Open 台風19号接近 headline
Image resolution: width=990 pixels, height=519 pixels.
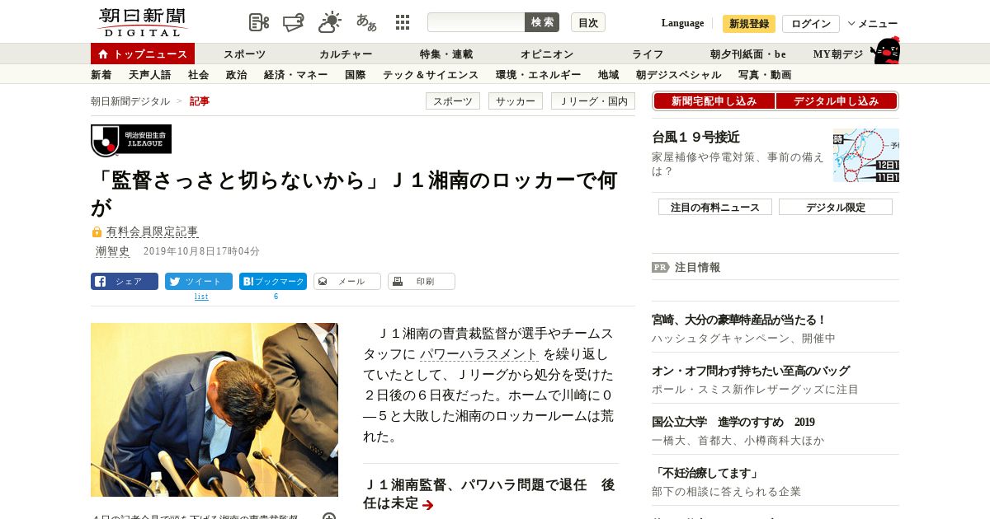point(695,137)
